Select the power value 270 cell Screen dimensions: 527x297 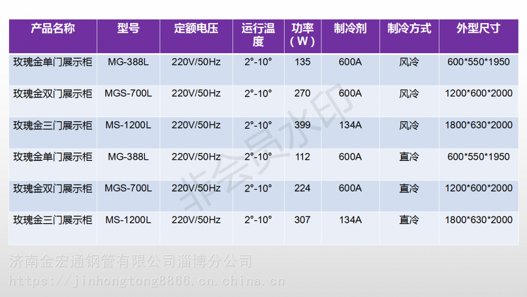pos(302,94)
